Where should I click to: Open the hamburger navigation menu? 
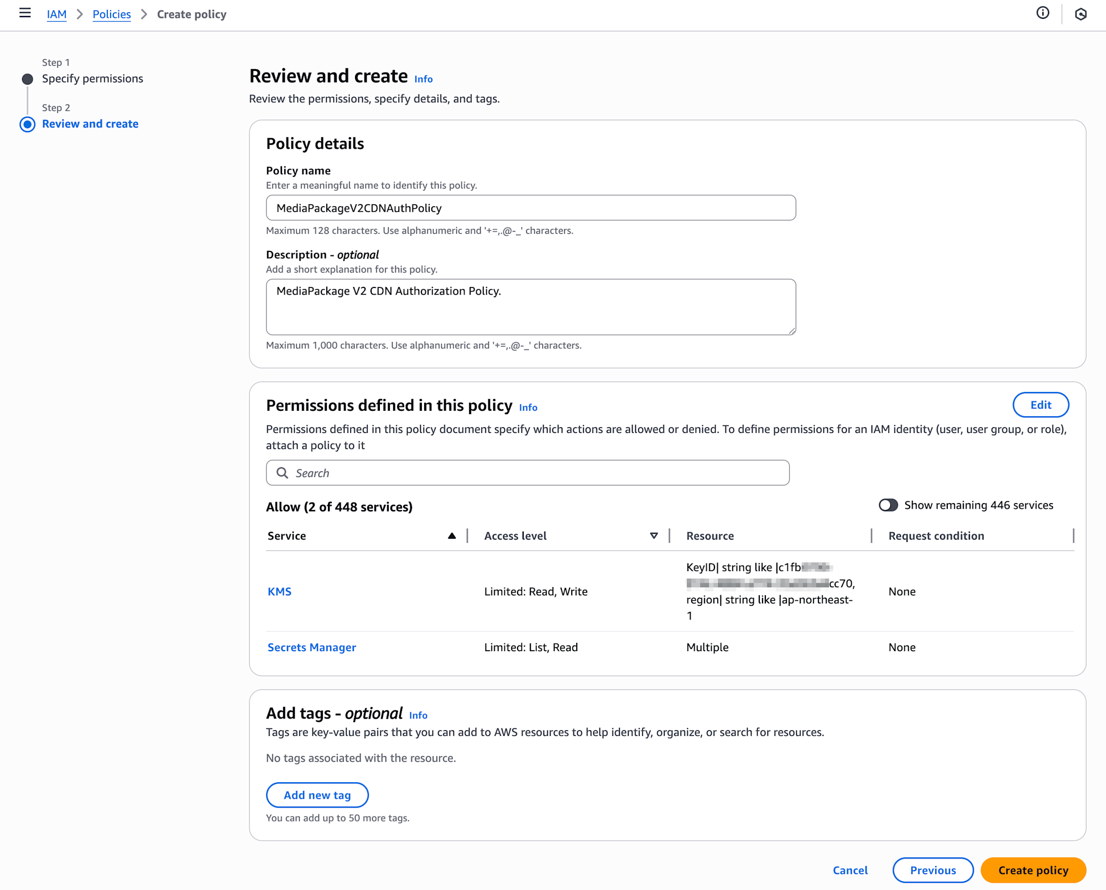(x=25, y=13)
